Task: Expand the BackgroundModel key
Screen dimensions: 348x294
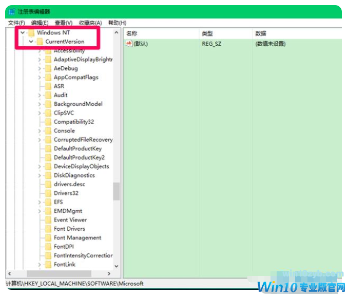Action: pos(40,104)
